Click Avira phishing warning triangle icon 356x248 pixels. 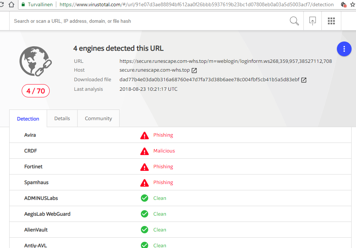(145, 135)
